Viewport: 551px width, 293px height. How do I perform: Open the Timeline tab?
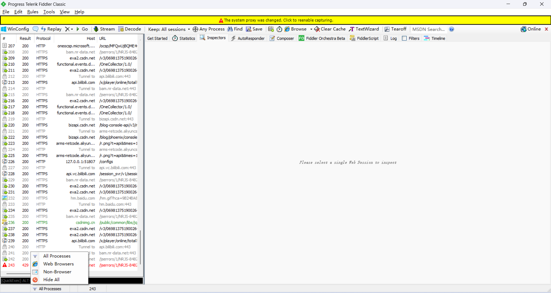click(435, 38)
